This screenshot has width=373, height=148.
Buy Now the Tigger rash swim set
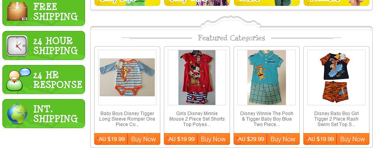[353, 139]
